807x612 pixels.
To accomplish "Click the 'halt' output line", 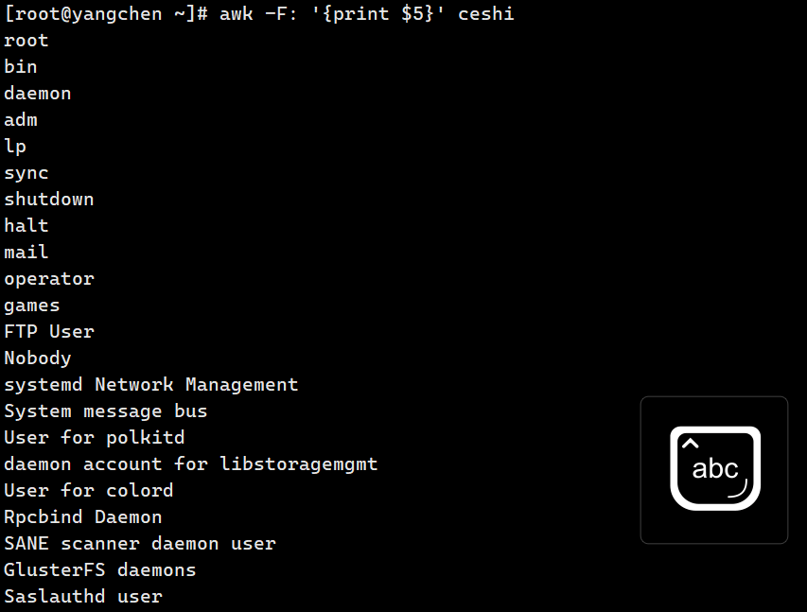I will point(26,226).
